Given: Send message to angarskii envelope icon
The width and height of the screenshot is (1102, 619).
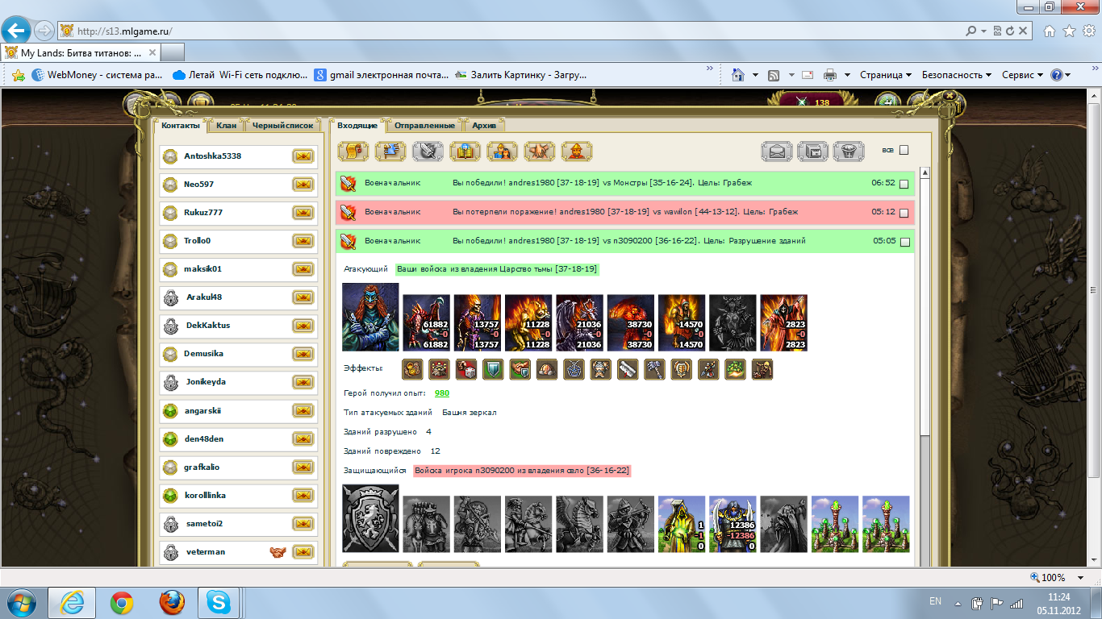Looking at the screenshot, I should click(x=303, y=411).
